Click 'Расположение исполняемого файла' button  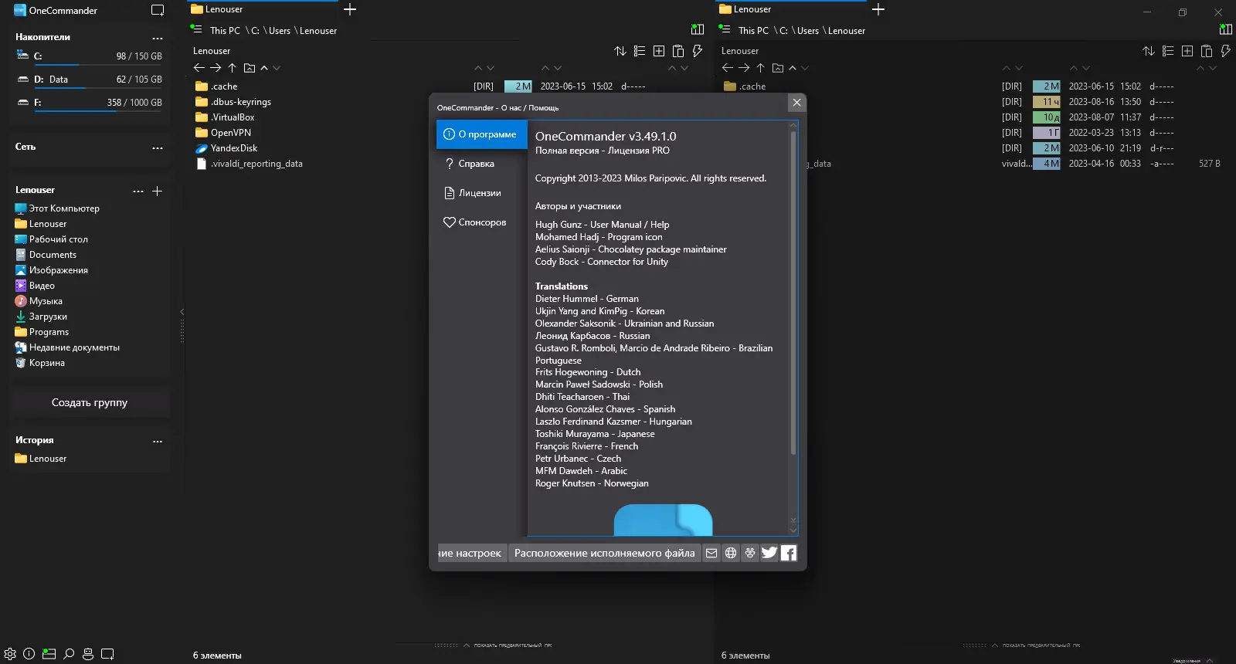[604, 553]
